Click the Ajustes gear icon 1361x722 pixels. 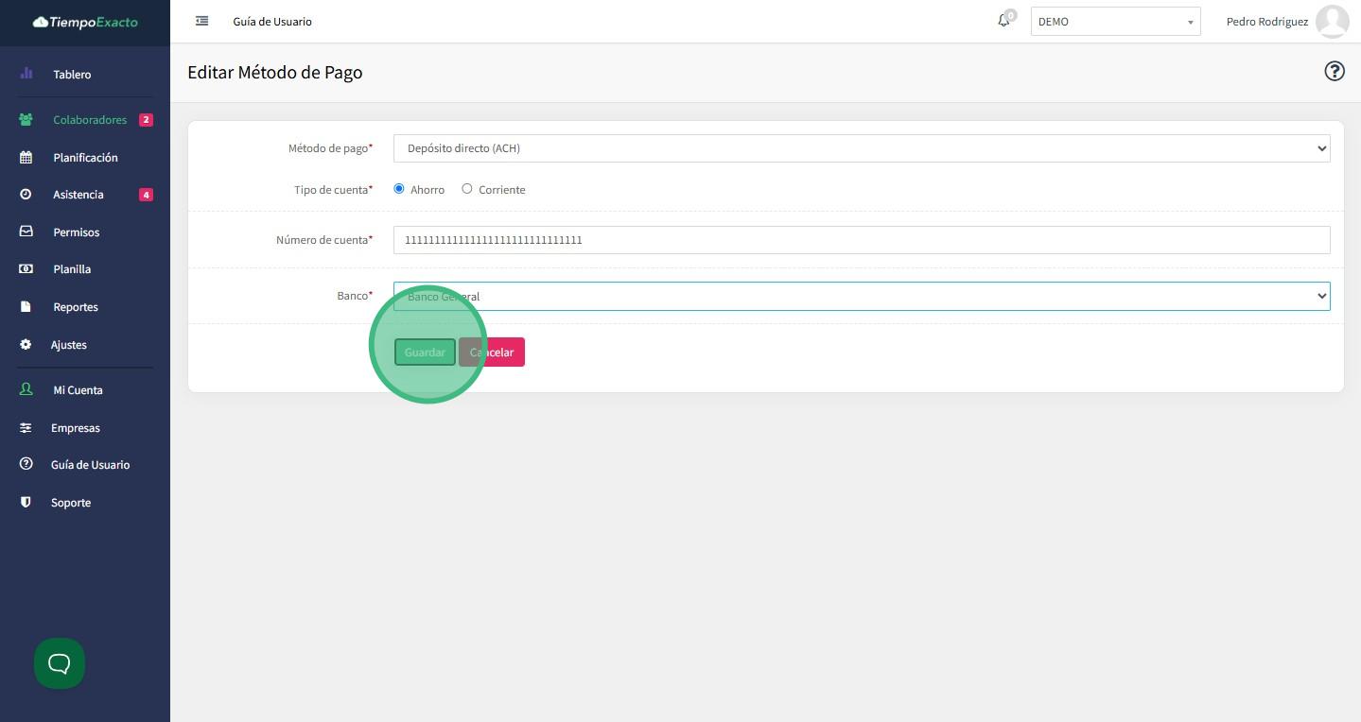[26, 345]
